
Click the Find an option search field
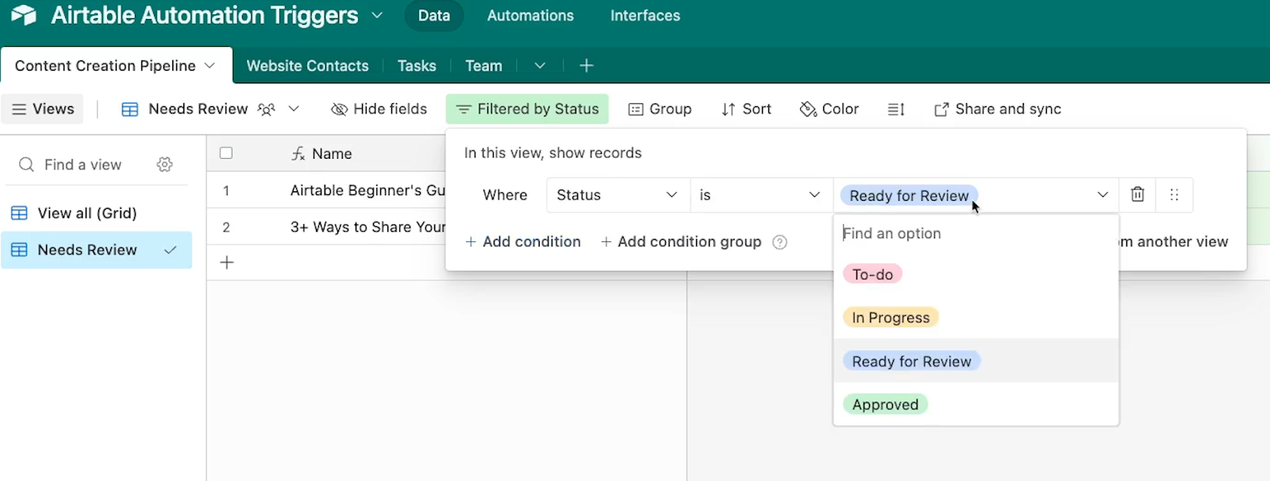pyautogui.click(x=976, y=233)
